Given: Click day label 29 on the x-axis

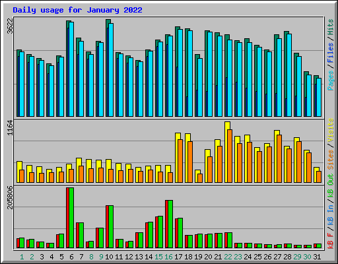Looking at the screenshot, I should (x=297, y=257).
